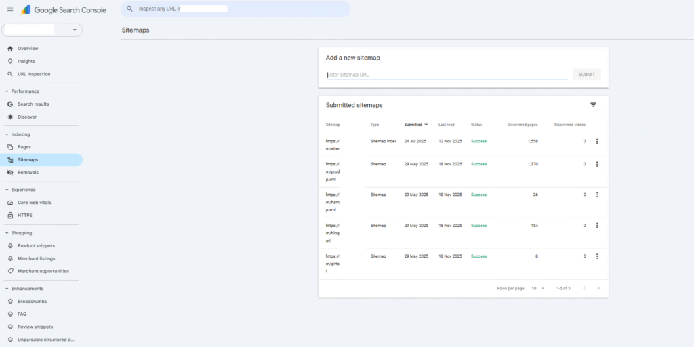
Task: Click the Pages document icon
Action: click(10, 147)
